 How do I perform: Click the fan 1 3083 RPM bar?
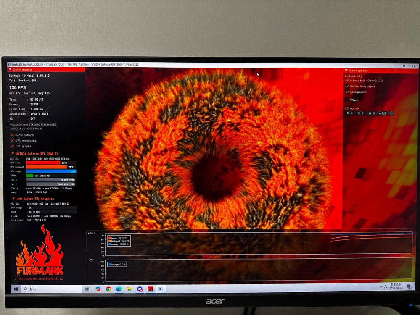coord(51,184)
